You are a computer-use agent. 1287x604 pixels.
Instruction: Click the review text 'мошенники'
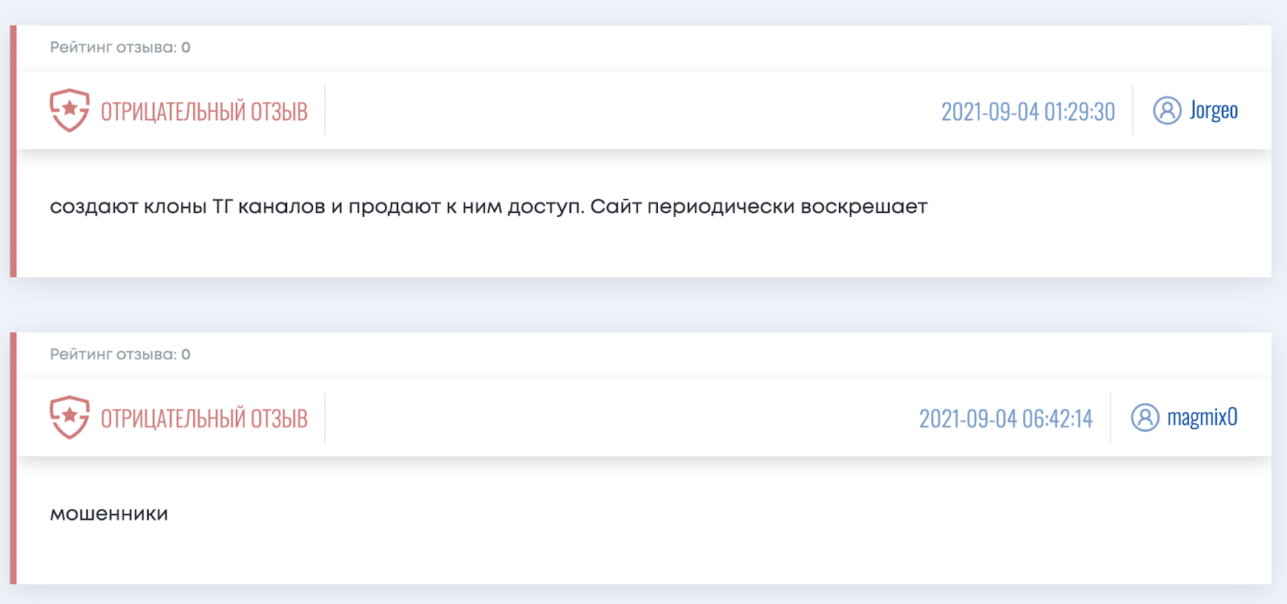pos(109,514)
